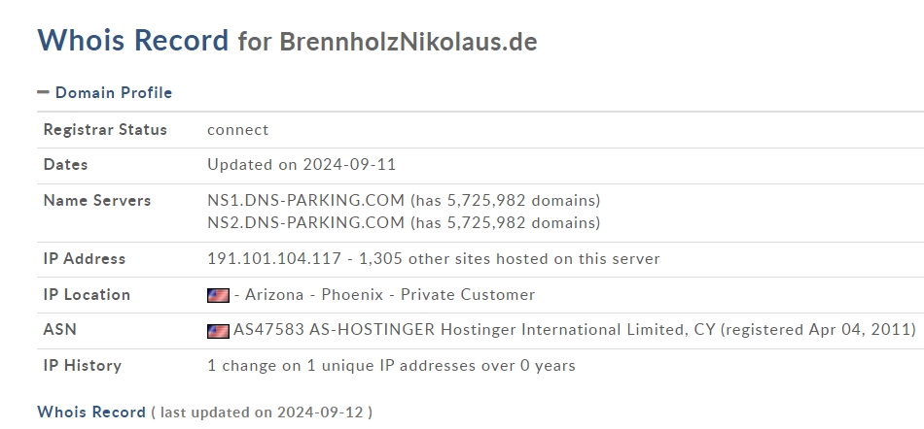Click the Updated on 2024-09-11 date text

tap(302, 165)
